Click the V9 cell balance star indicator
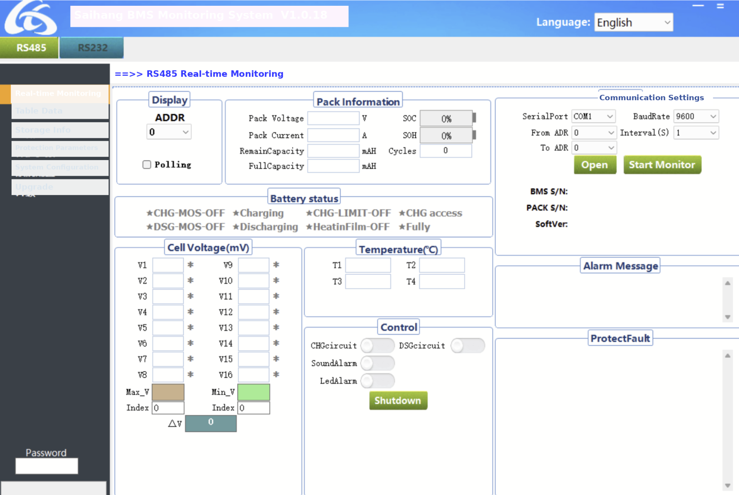 click(276, 265)
